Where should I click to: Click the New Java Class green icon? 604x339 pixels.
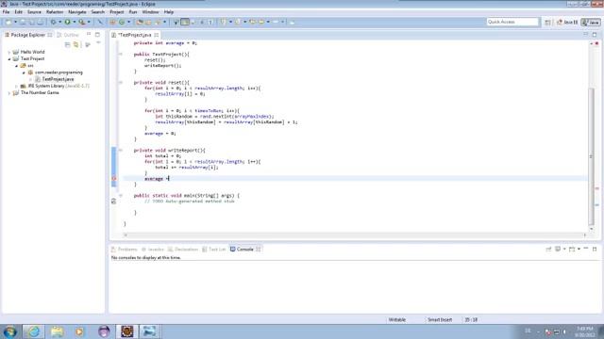click(122, 23)
